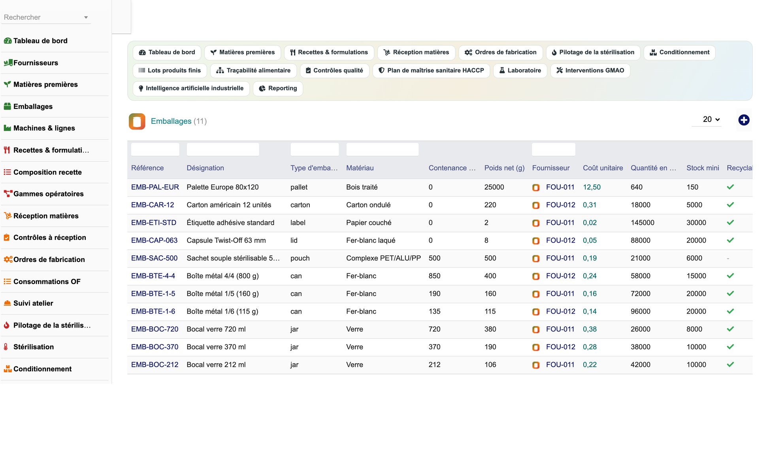
Task: Click the Type d'emballage filter input field
Action: [x=315, y=150]
